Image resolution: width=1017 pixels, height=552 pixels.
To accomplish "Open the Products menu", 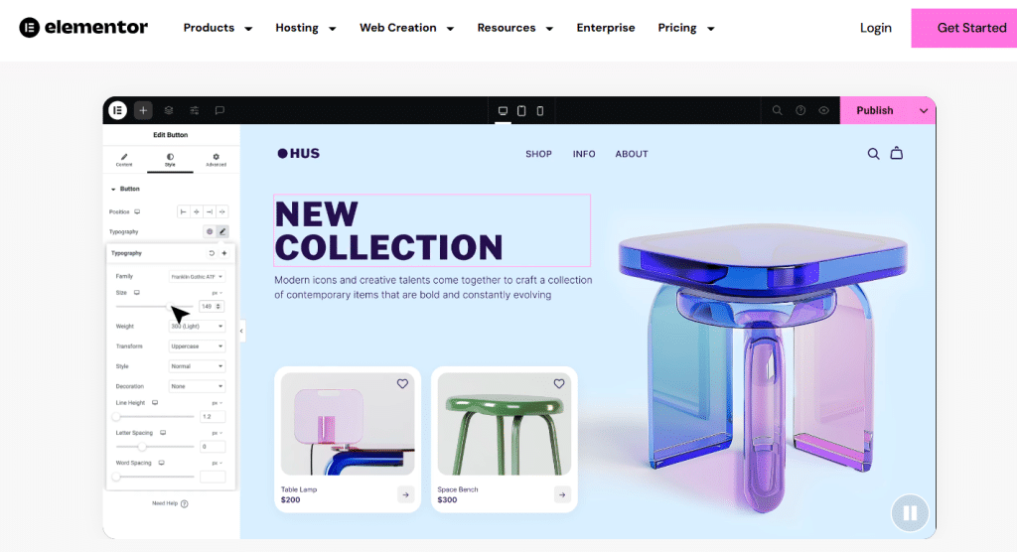I will 218,28.
